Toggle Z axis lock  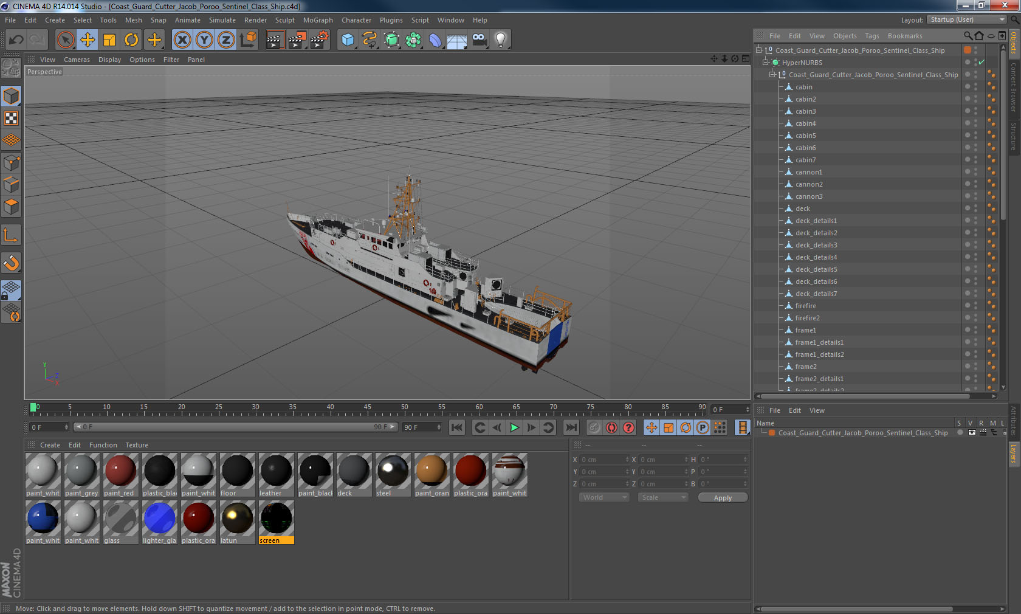[x=226, y=40]
